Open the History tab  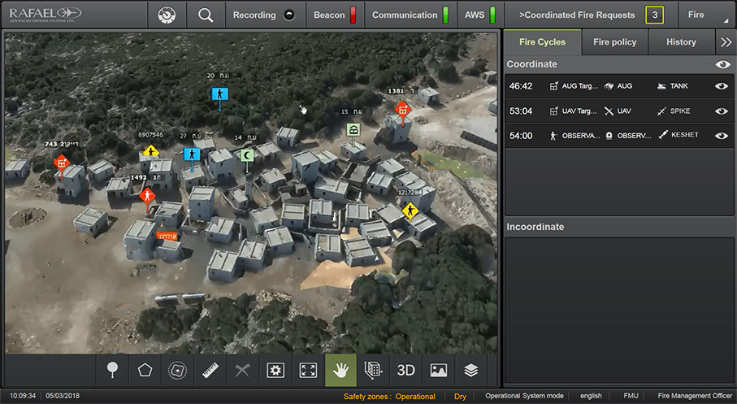click(681, 42)
